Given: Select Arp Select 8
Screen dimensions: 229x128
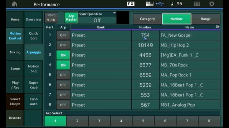Looking at the screenshot, I should point(209,121).
